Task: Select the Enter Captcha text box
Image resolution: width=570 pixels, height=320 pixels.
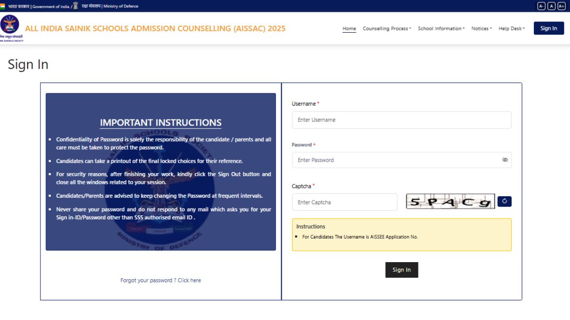Action: coord(344,202)
